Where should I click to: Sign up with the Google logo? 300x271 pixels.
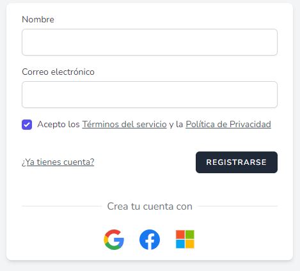pos(114,240)
